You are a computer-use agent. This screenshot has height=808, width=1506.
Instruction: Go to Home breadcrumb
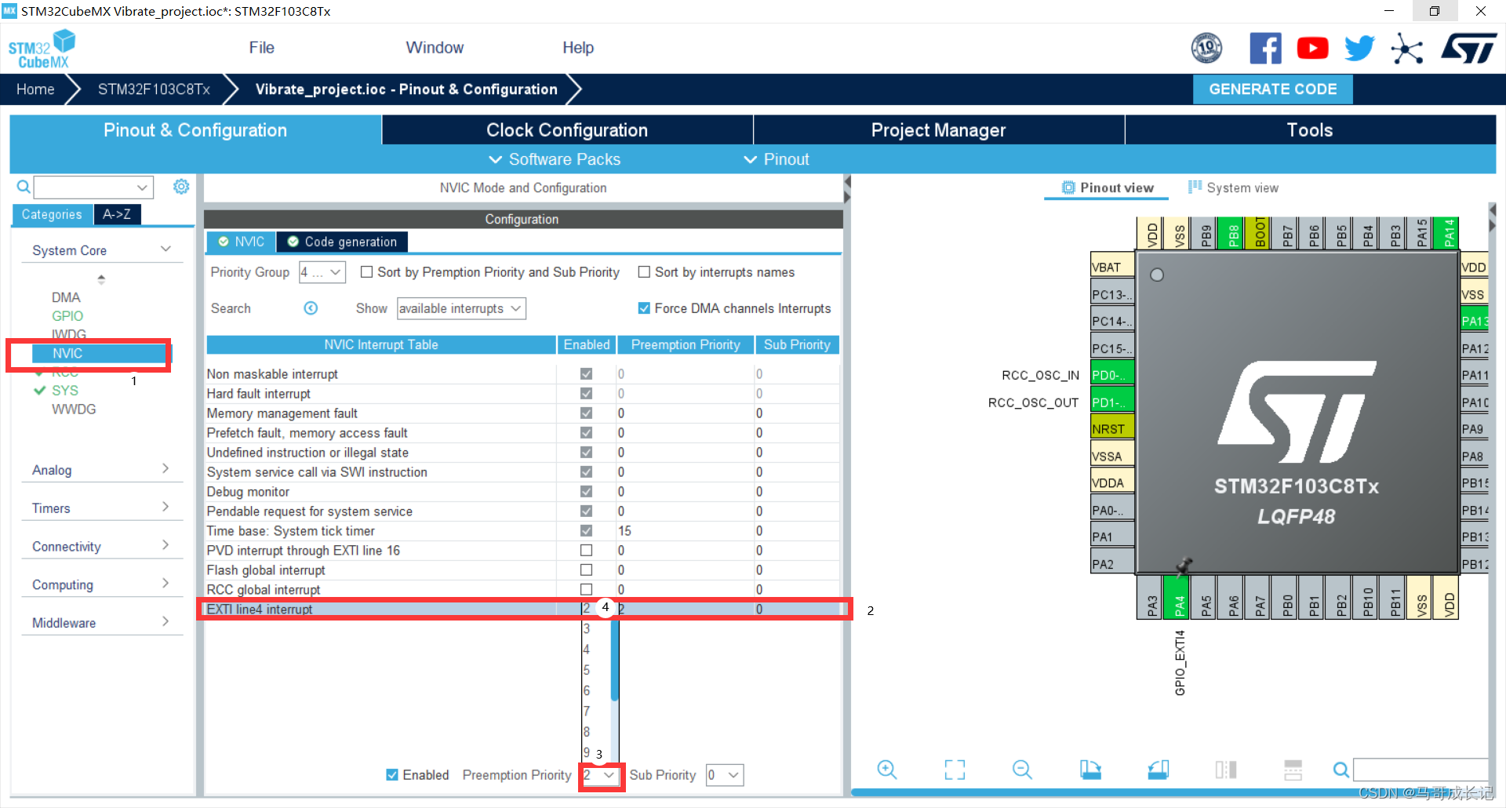(x=35, y=89)
